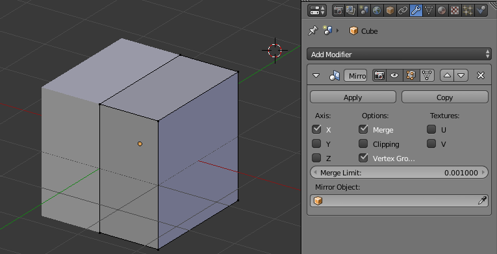Toggle Mirror modifier viewport visibility eye
The height and width of the screenshot is (254, 497).
click(x=394, y=75)
